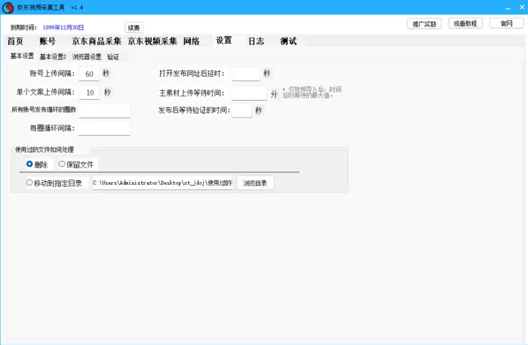Click the 浏览目录 browse button
This screenshot has width=528, height=345.
(255, 183)
